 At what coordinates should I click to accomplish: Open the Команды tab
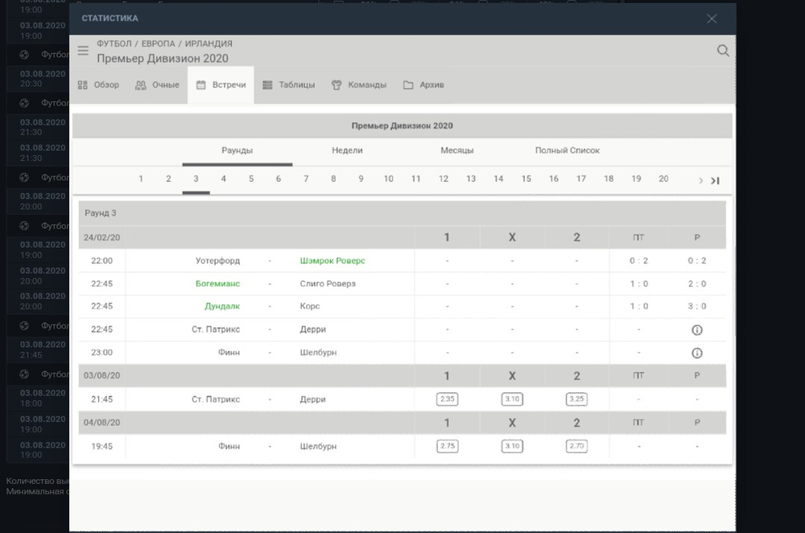pyautogui.click(x=359, y=85)
